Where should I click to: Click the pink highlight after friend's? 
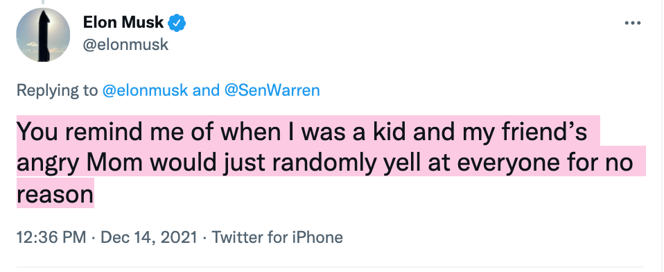pyautogui.click(x=594, y=131)
